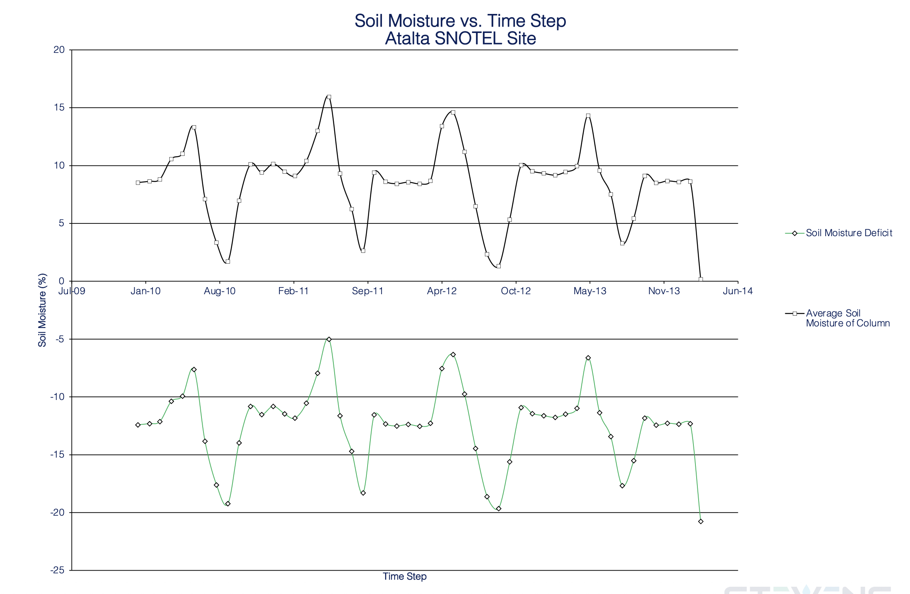Screen dimensions: 910x594
Task: Click the last black data point at zero
Action: (x=701, y=280)
